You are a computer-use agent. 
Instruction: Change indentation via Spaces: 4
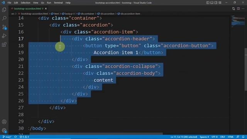204,137
